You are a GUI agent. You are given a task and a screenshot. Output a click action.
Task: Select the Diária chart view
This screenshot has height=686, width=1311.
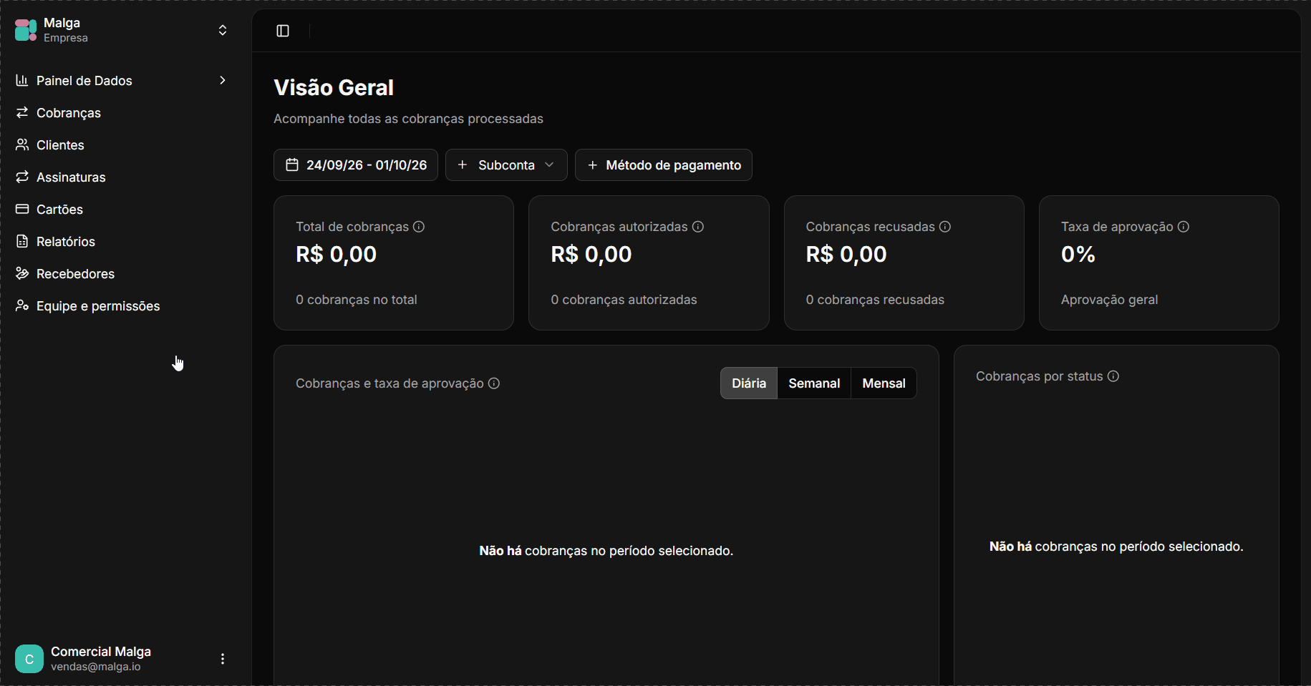[x=749, y=383]
